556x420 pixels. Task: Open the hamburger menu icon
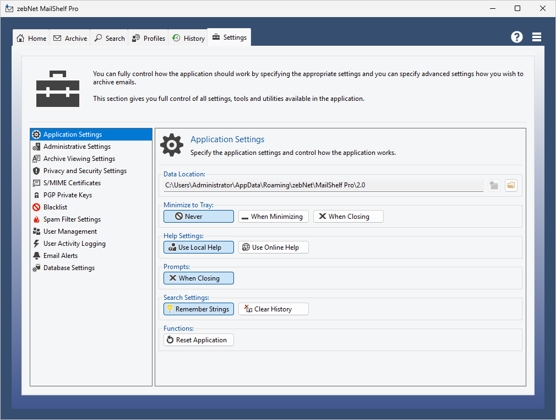coord(537,37)
